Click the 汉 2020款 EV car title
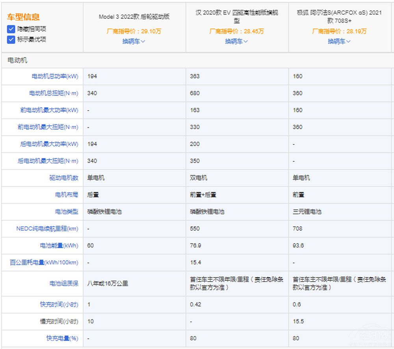This screenshot has height=349, width=394. click(x=237, y=17)
